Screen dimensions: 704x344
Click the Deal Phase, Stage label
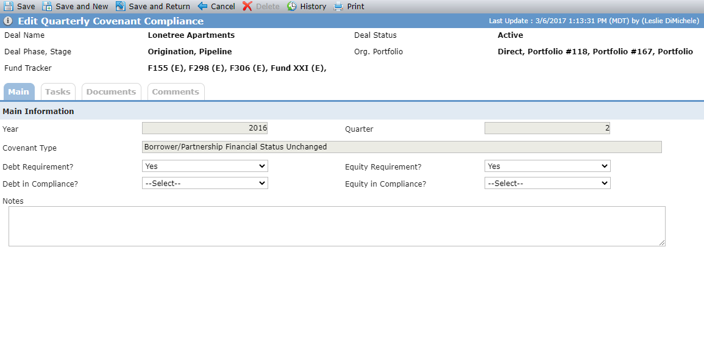point(38,52)
